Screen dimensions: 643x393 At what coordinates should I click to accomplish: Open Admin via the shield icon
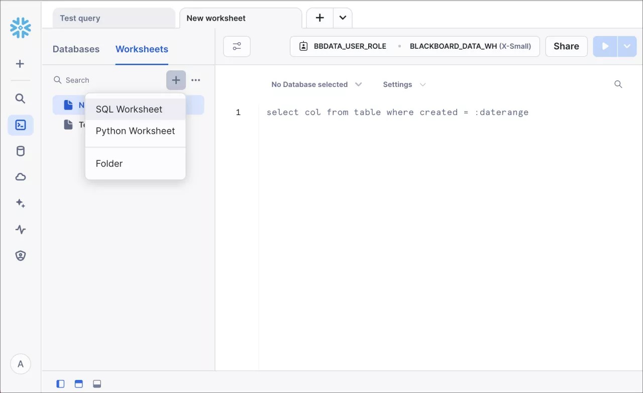click(x=20, y=255)
